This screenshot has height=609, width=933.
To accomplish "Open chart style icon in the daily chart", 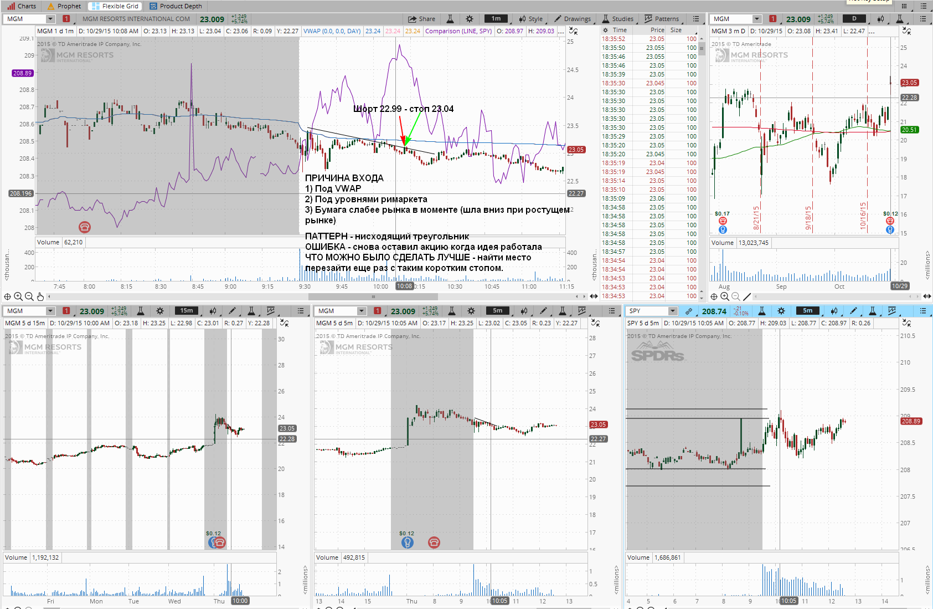I will pos(880,19).
